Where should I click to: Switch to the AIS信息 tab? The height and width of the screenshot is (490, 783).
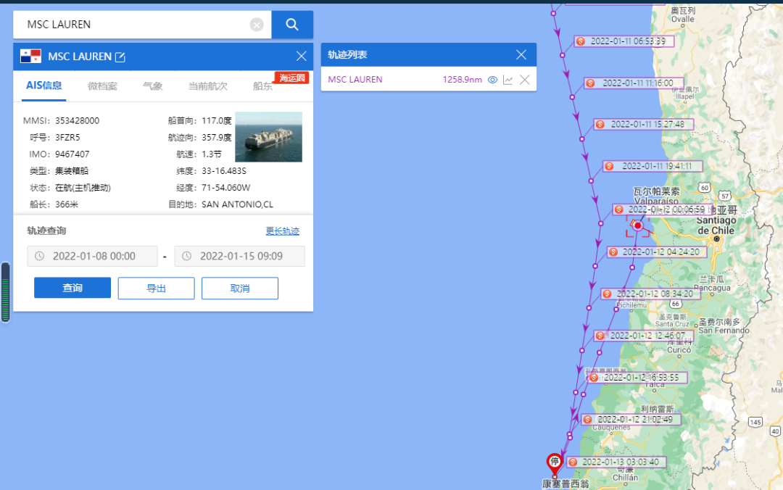[x=44, y=86]
